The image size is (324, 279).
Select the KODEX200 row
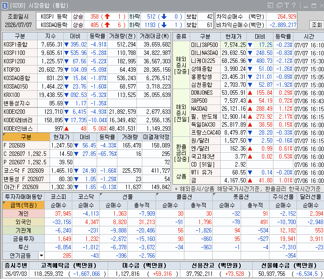[x=87, y=112]
